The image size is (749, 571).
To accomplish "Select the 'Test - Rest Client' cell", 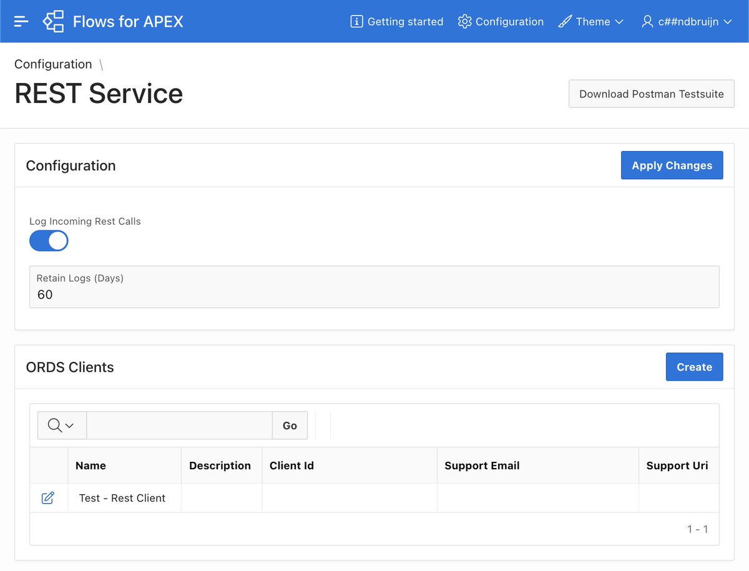I will coord(124,498).
